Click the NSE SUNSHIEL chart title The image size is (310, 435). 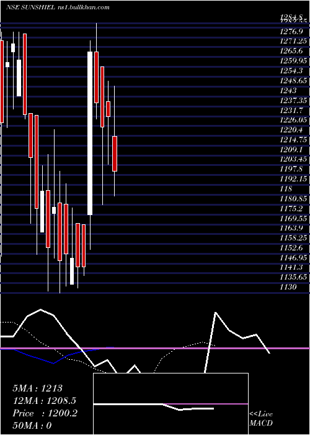click(58, 7)
